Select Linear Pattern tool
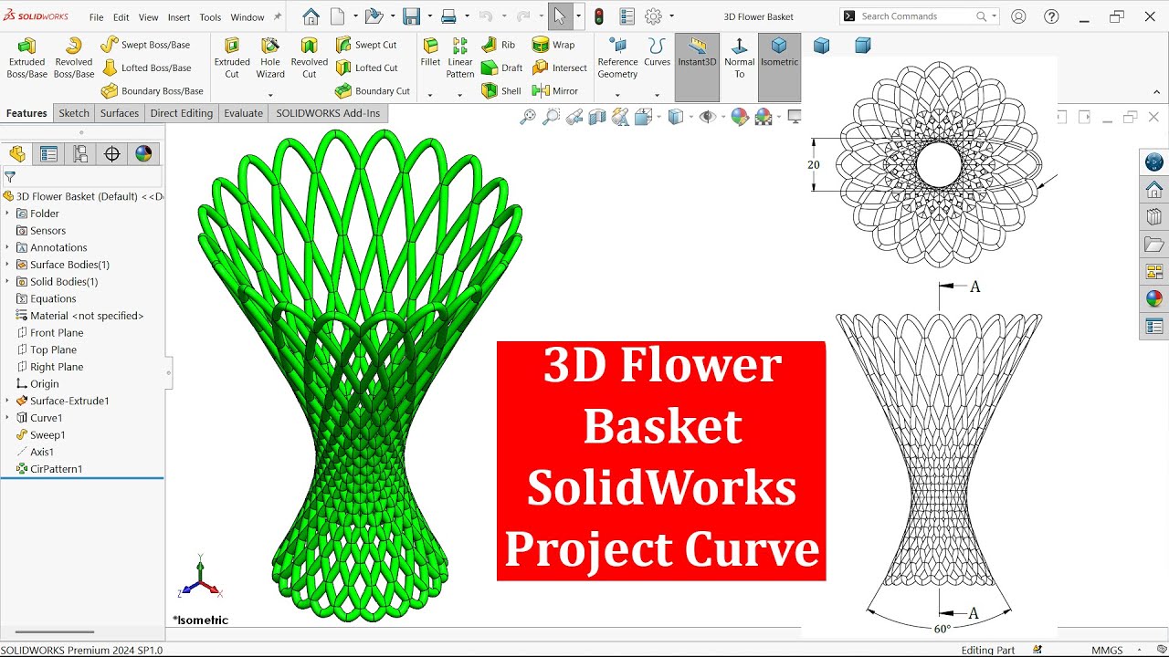 point(460,58)
